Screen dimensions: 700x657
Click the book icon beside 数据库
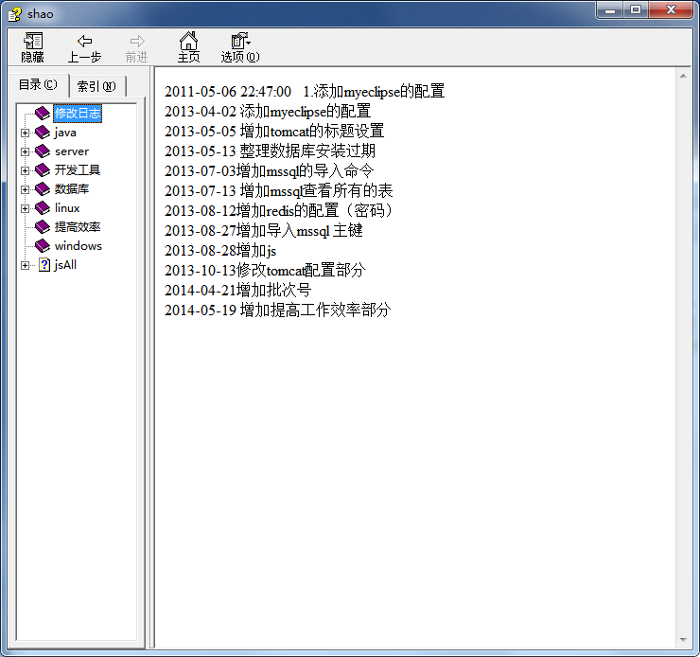[x=43, y=189]
